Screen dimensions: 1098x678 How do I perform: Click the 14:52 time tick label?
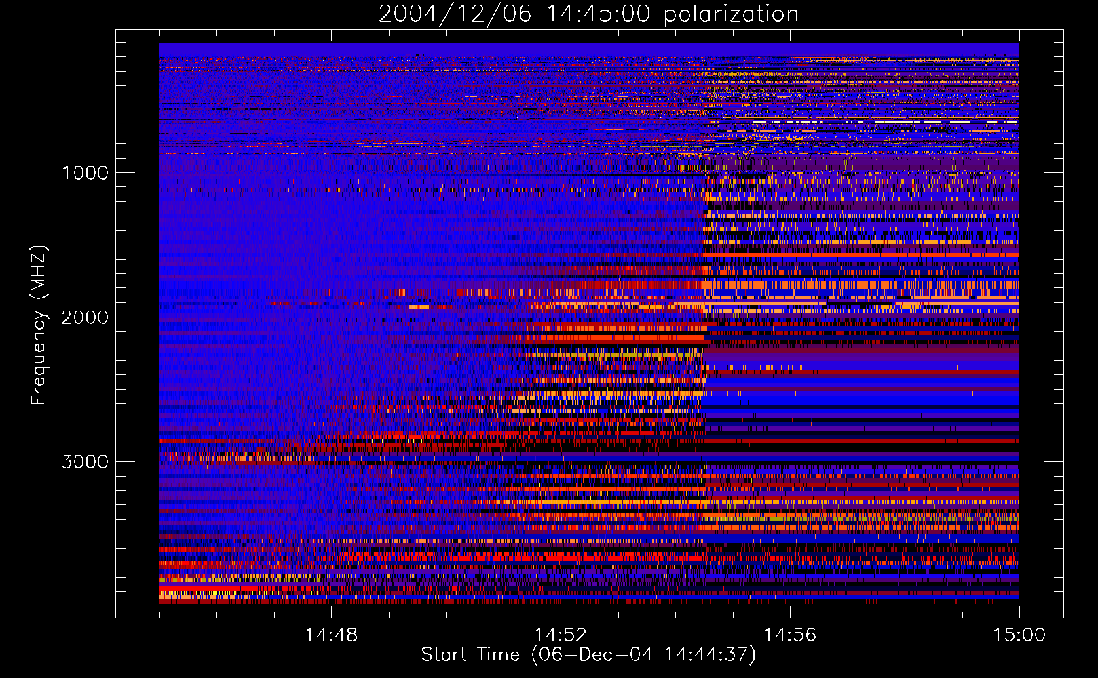(x=561, y=635)
